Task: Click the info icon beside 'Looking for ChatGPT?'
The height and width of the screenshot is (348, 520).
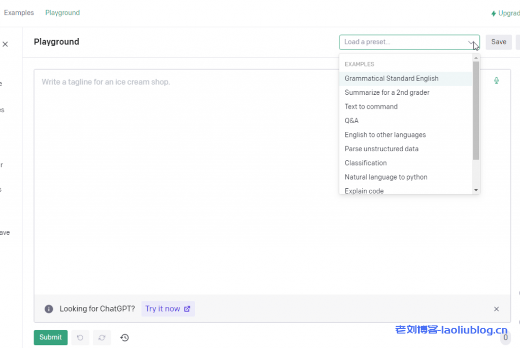Action: (x=49, y=308)
